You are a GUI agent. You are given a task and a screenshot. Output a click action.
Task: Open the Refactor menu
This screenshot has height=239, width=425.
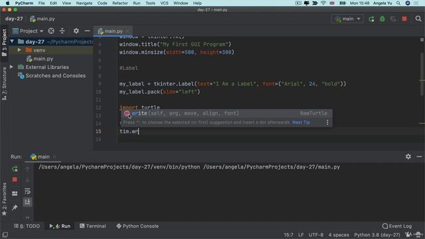[120, 3]
